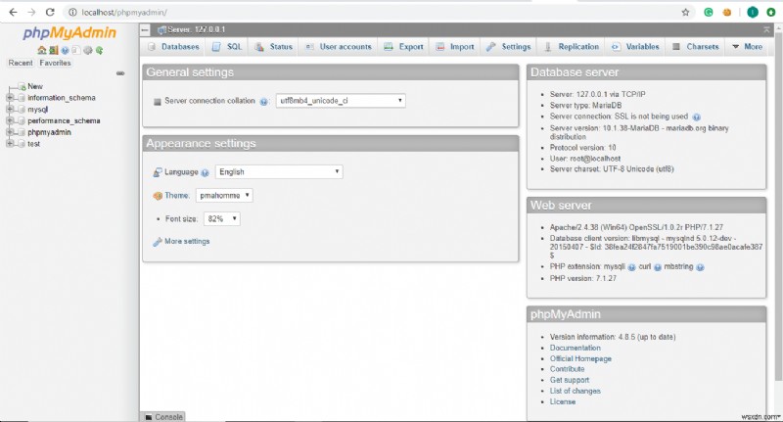The height and width of the screenshot is (422, 783).
Task: Click the green Grammarly extension icon
Action: click(708, 12)
